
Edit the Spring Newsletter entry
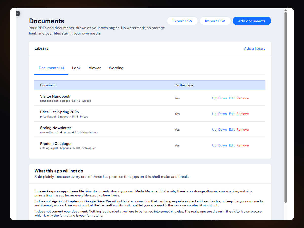tap(232, 129)
